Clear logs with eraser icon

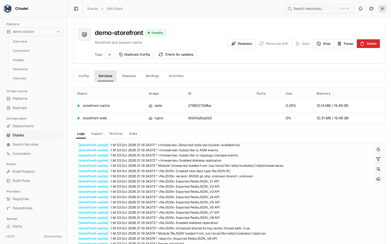pyautogui.click(x=378, y=179)
